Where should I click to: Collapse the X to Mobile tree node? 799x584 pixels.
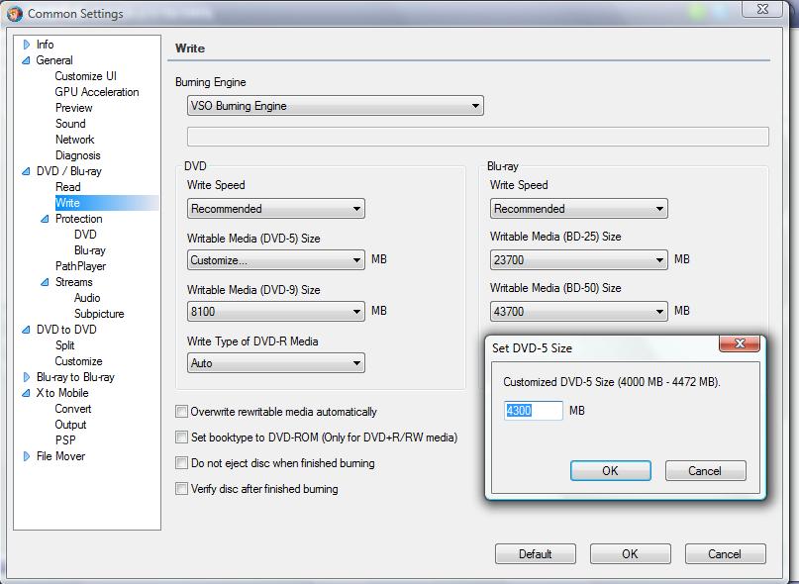[x=26, y=393]
